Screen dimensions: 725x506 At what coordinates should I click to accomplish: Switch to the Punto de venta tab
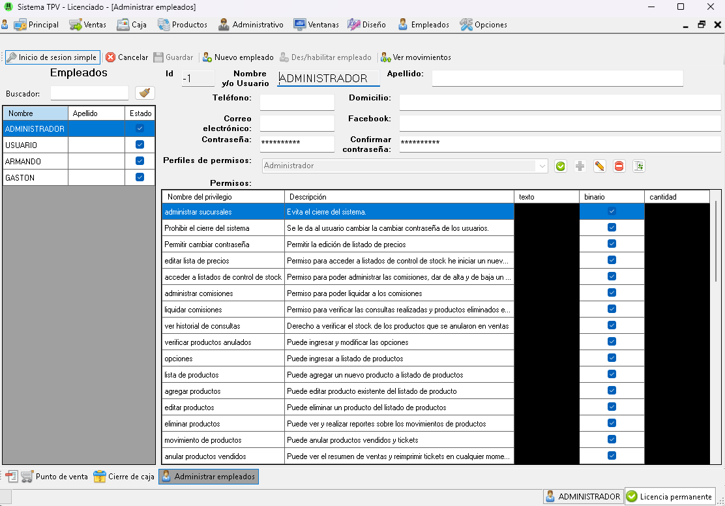point(54,477)
